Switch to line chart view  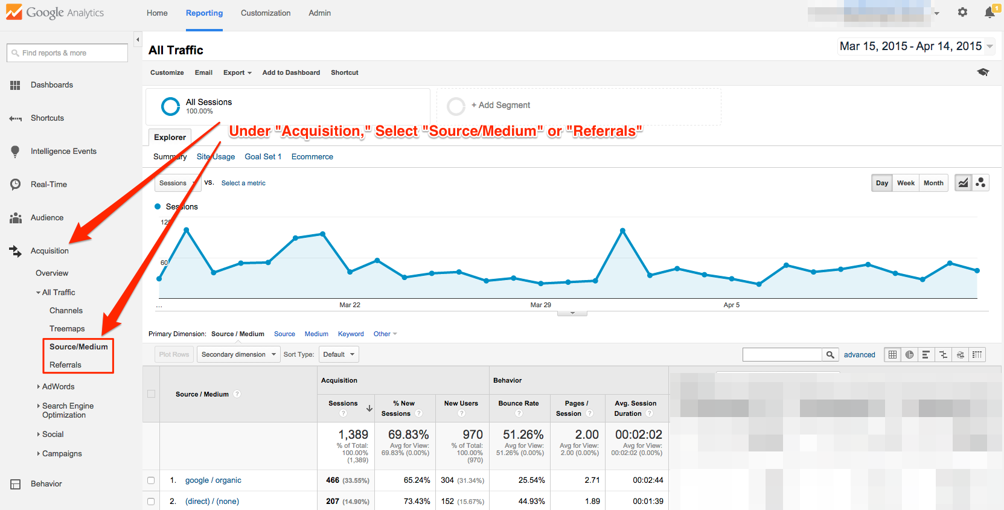(963, 183)
